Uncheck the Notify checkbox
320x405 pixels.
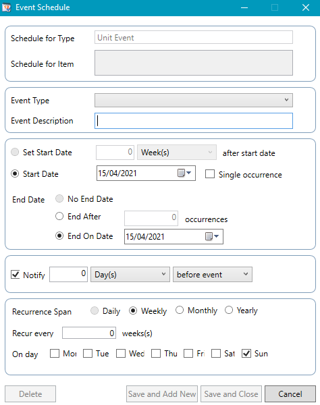coord(16,274)
